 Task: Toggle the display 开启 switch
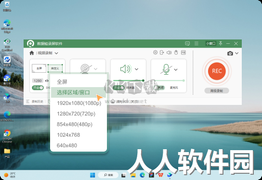[38, 88]
